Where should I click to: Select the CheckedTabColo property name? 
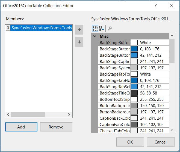[x=114, y=131]
